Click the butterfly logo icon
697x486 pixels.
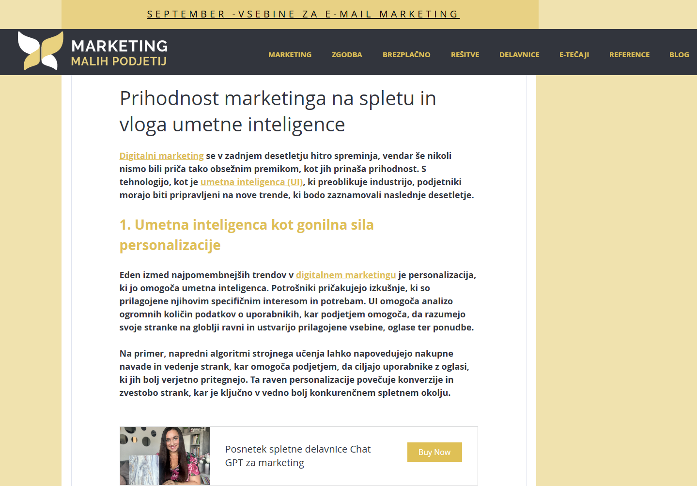41,51
